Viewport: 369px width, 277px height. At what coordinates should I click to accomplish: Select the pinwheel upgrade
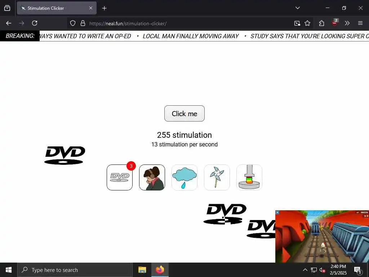pyautogui.click(x=217, y=177)
